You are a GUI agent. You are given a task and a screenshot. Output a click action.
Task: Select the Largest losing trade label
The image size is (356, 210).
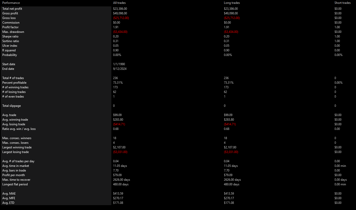click(15, 152)
